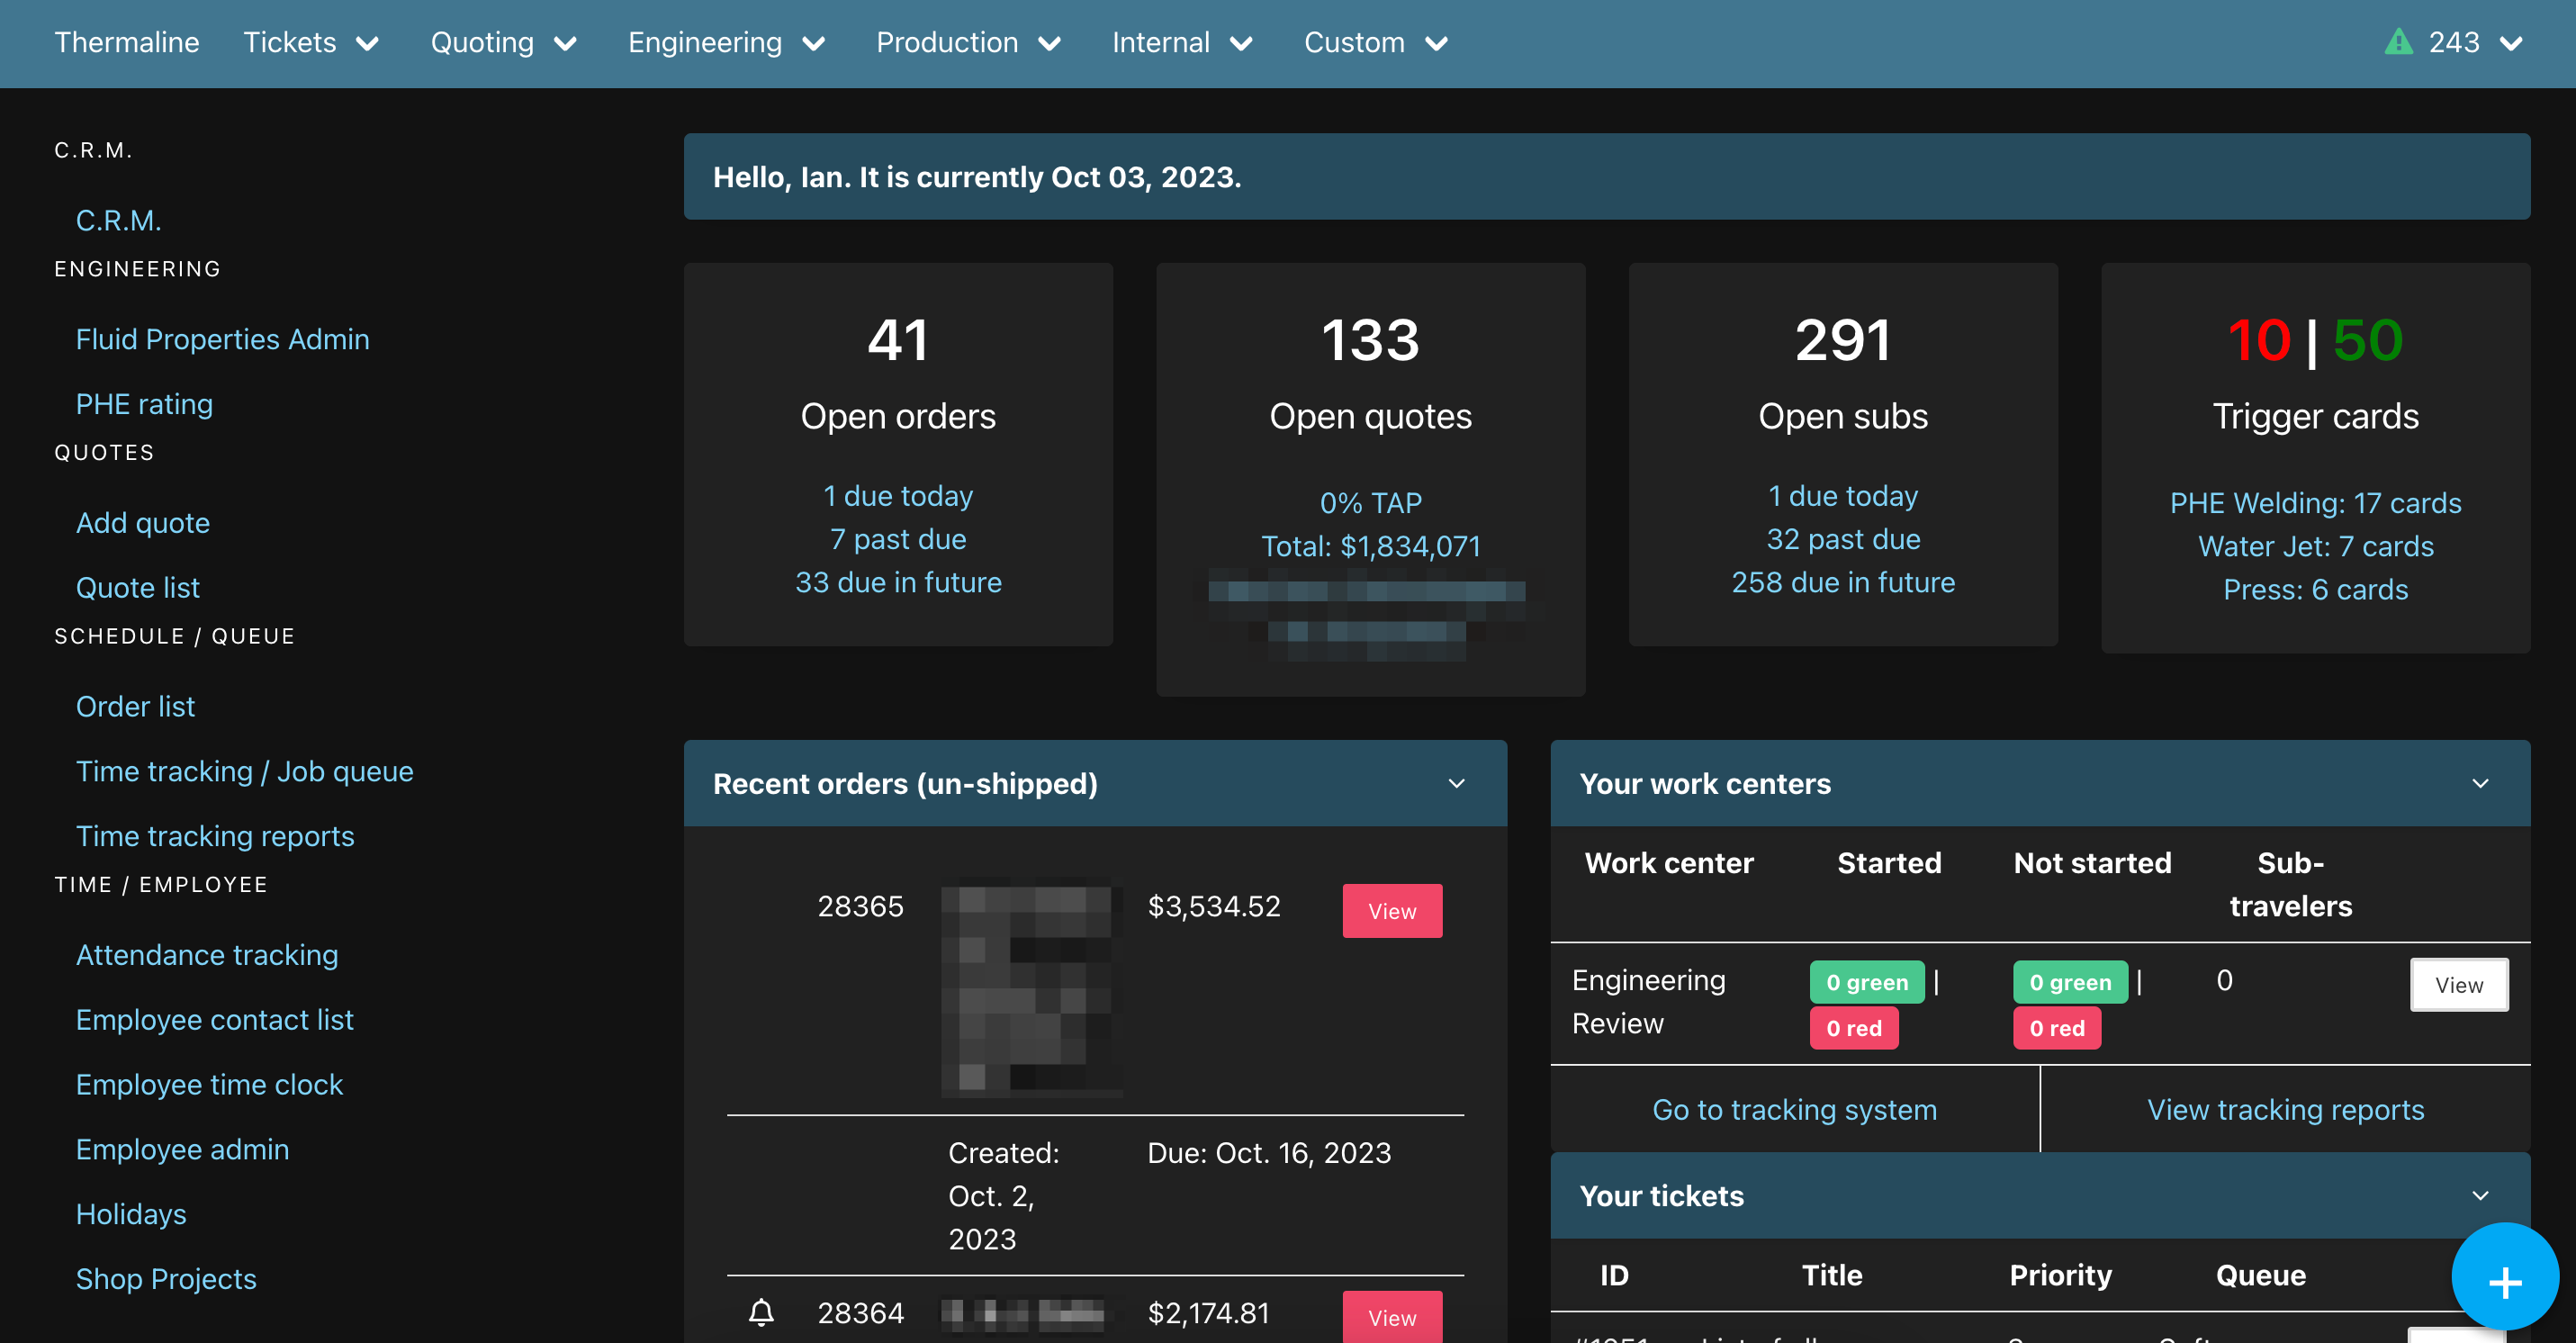The image size is (2576, 1343).
Task: Select Add quote in sidebar
Action: point(143,523)
